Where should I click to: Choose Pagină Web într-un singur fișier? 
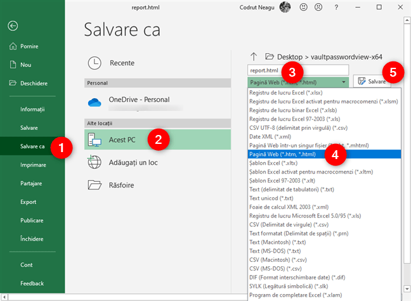tap(324, 145)
